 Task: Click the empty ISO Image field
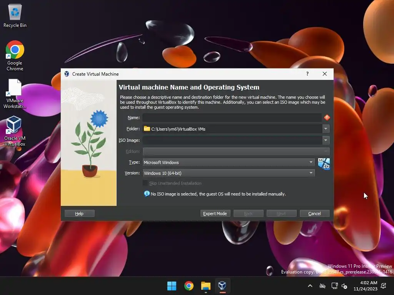click(232, 140)
